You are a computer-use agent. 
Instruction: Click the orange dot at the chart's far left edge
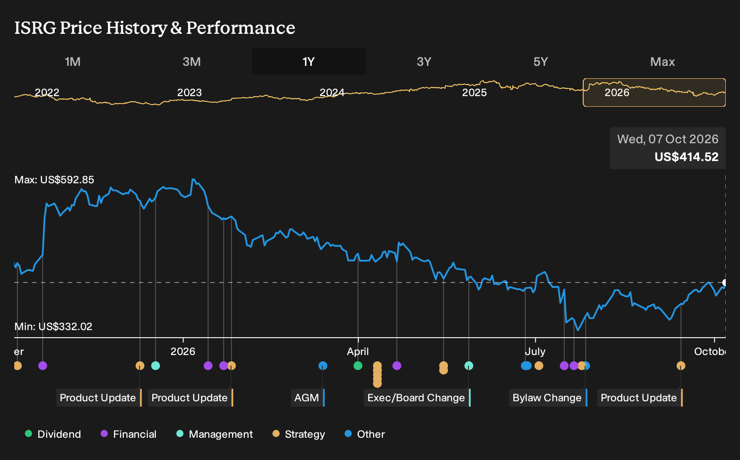[x=17, y=366]
